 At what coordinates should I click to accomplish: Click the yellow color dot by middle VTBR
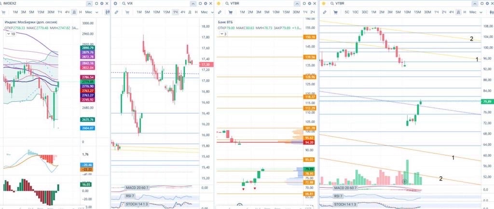(219, 3)
